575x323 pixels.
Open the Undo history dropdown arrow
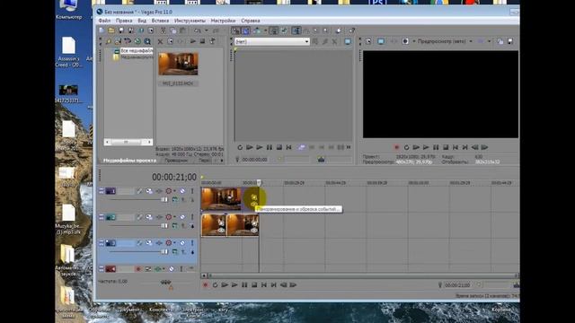(x=206, y=31)
